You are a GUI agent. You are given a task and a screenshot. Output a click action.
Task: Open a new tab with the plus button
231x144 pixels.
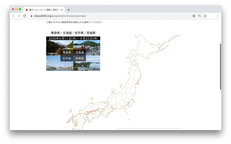pos(68,10)
